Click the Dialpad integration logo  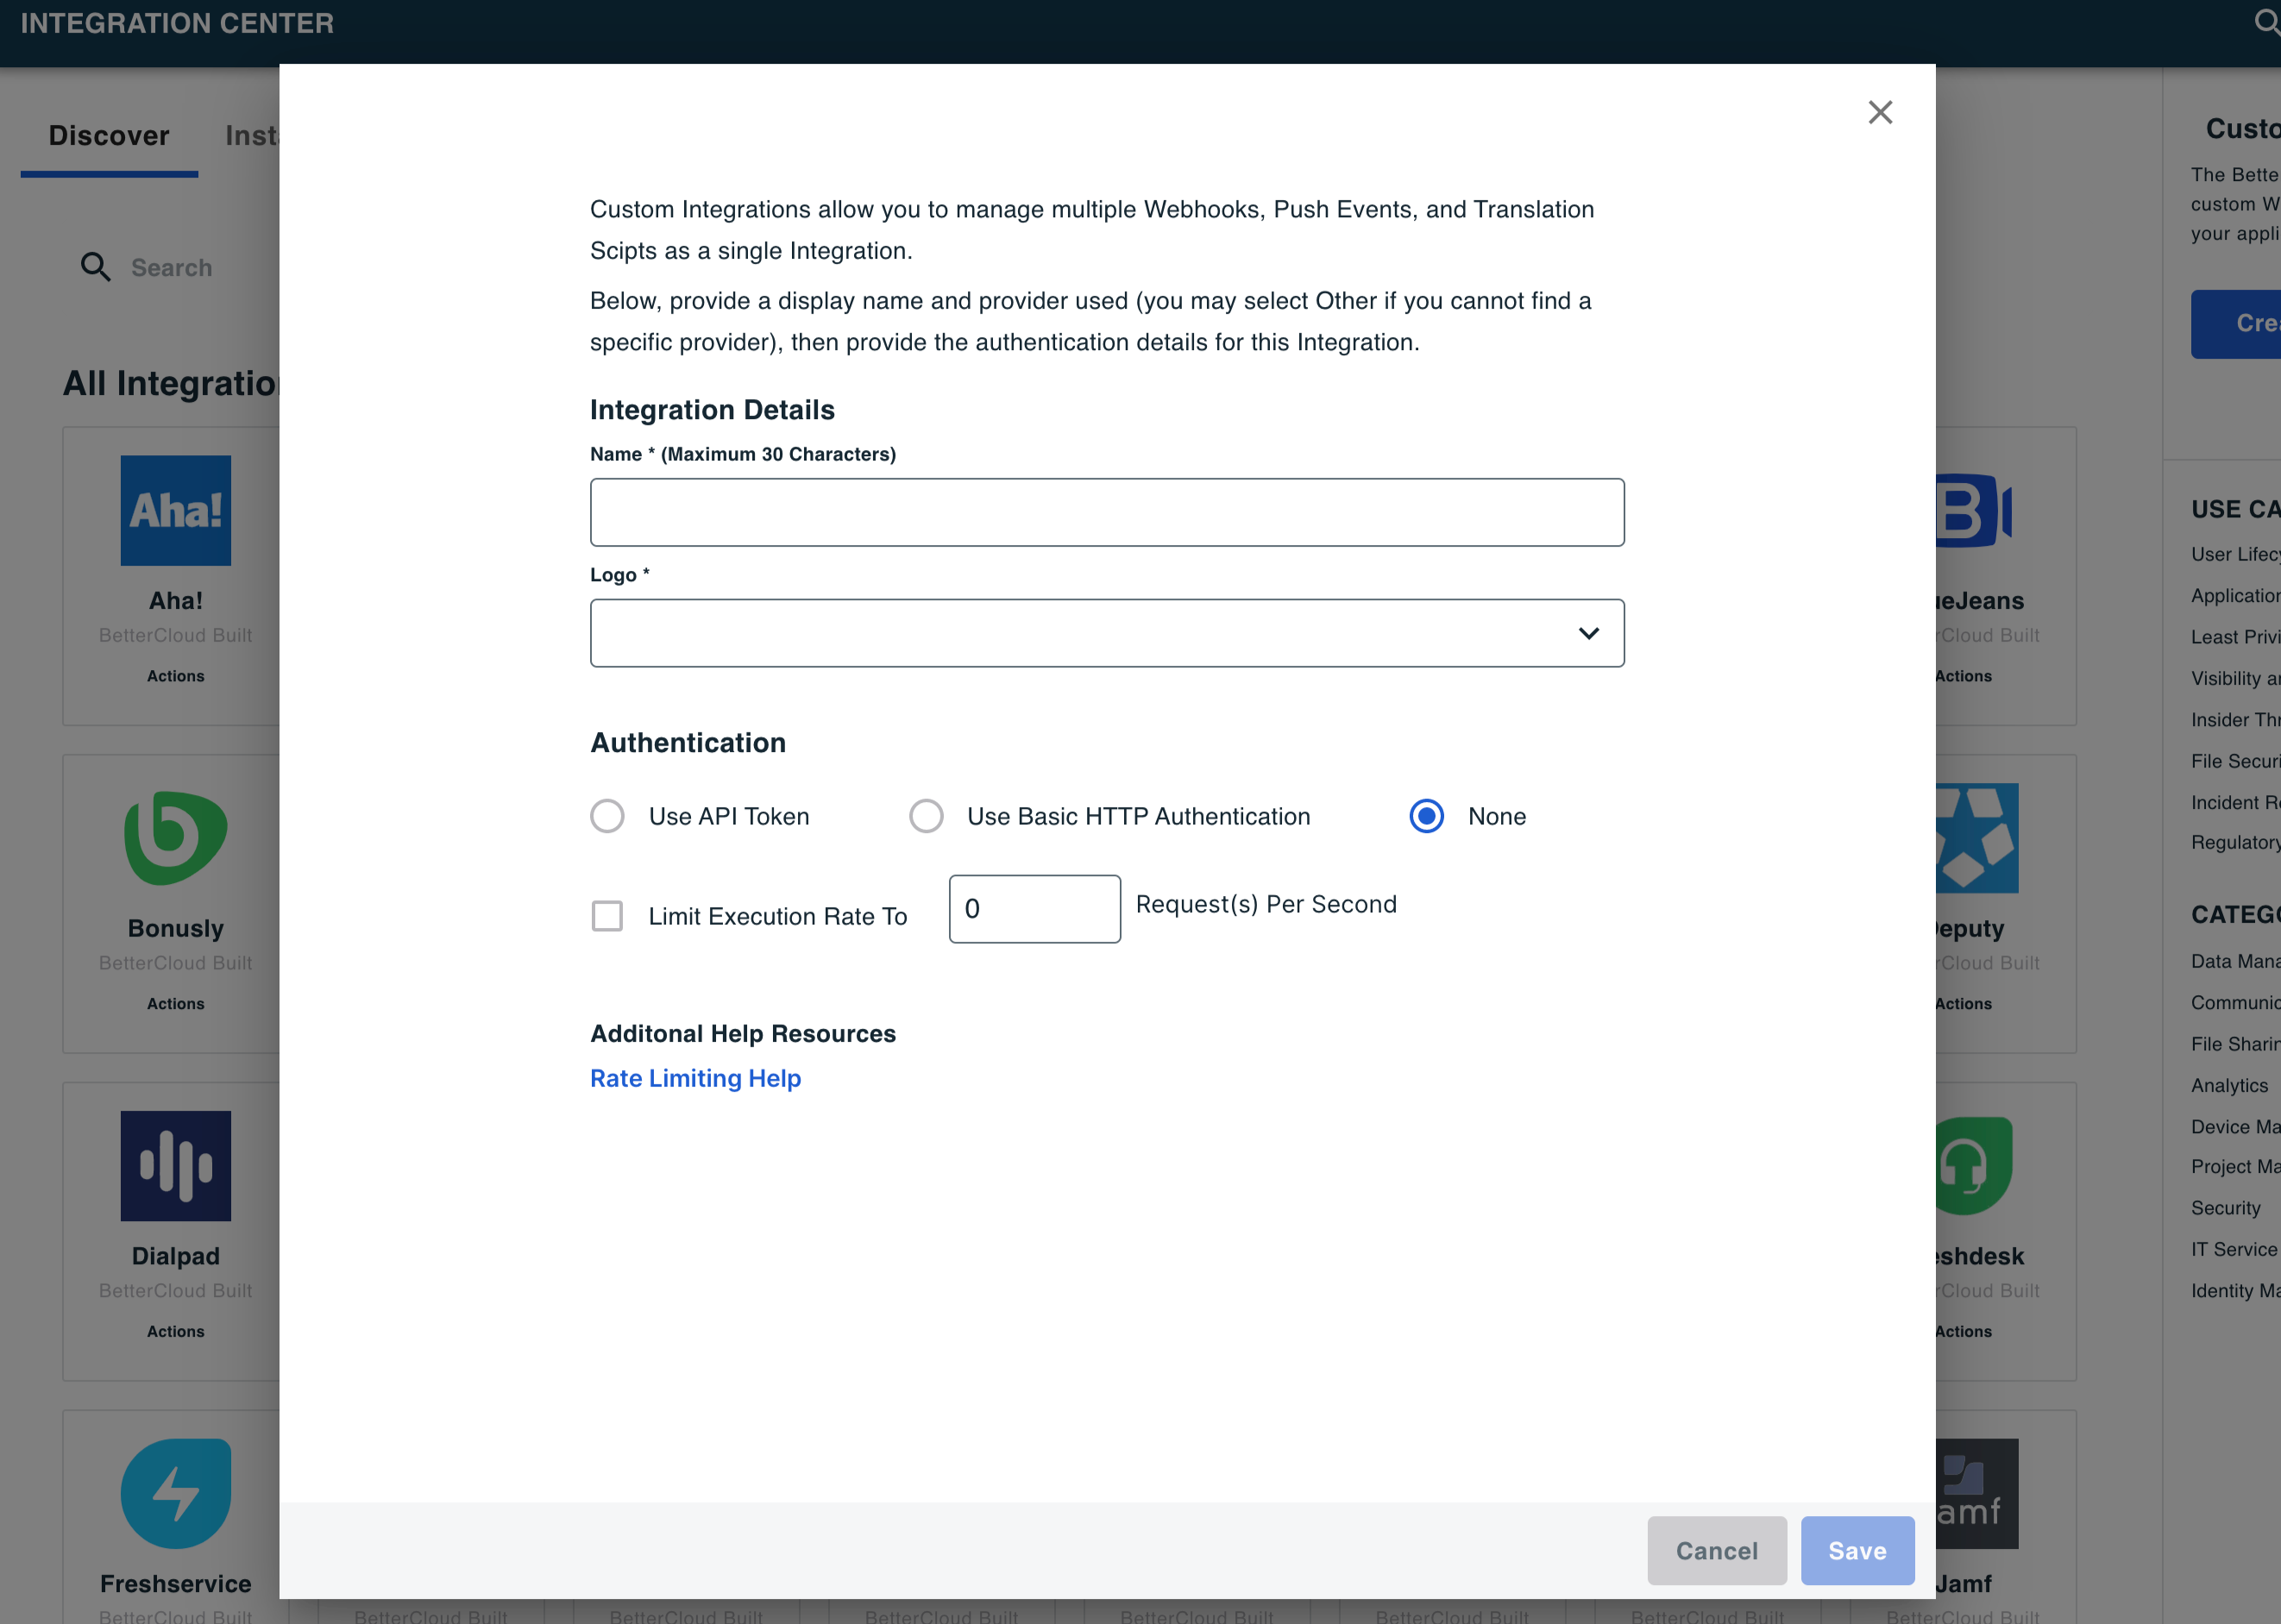[175, 1166]
